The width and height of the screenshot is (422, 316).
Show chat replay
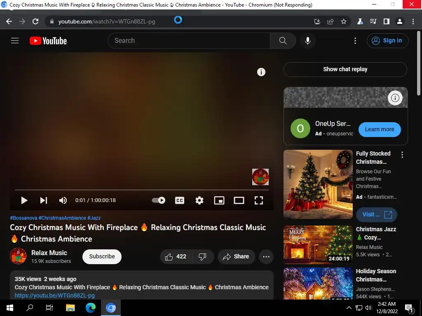pos(345,69)
